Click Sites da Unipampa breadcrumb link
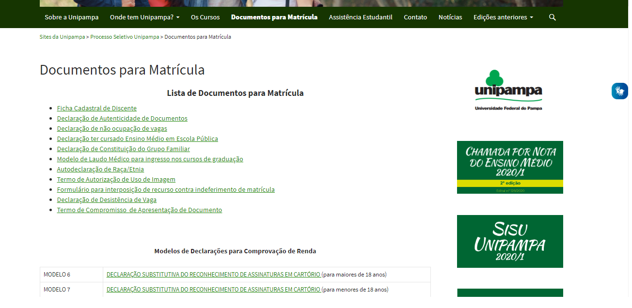Screen dimensions: 632x308 point(62,37)
